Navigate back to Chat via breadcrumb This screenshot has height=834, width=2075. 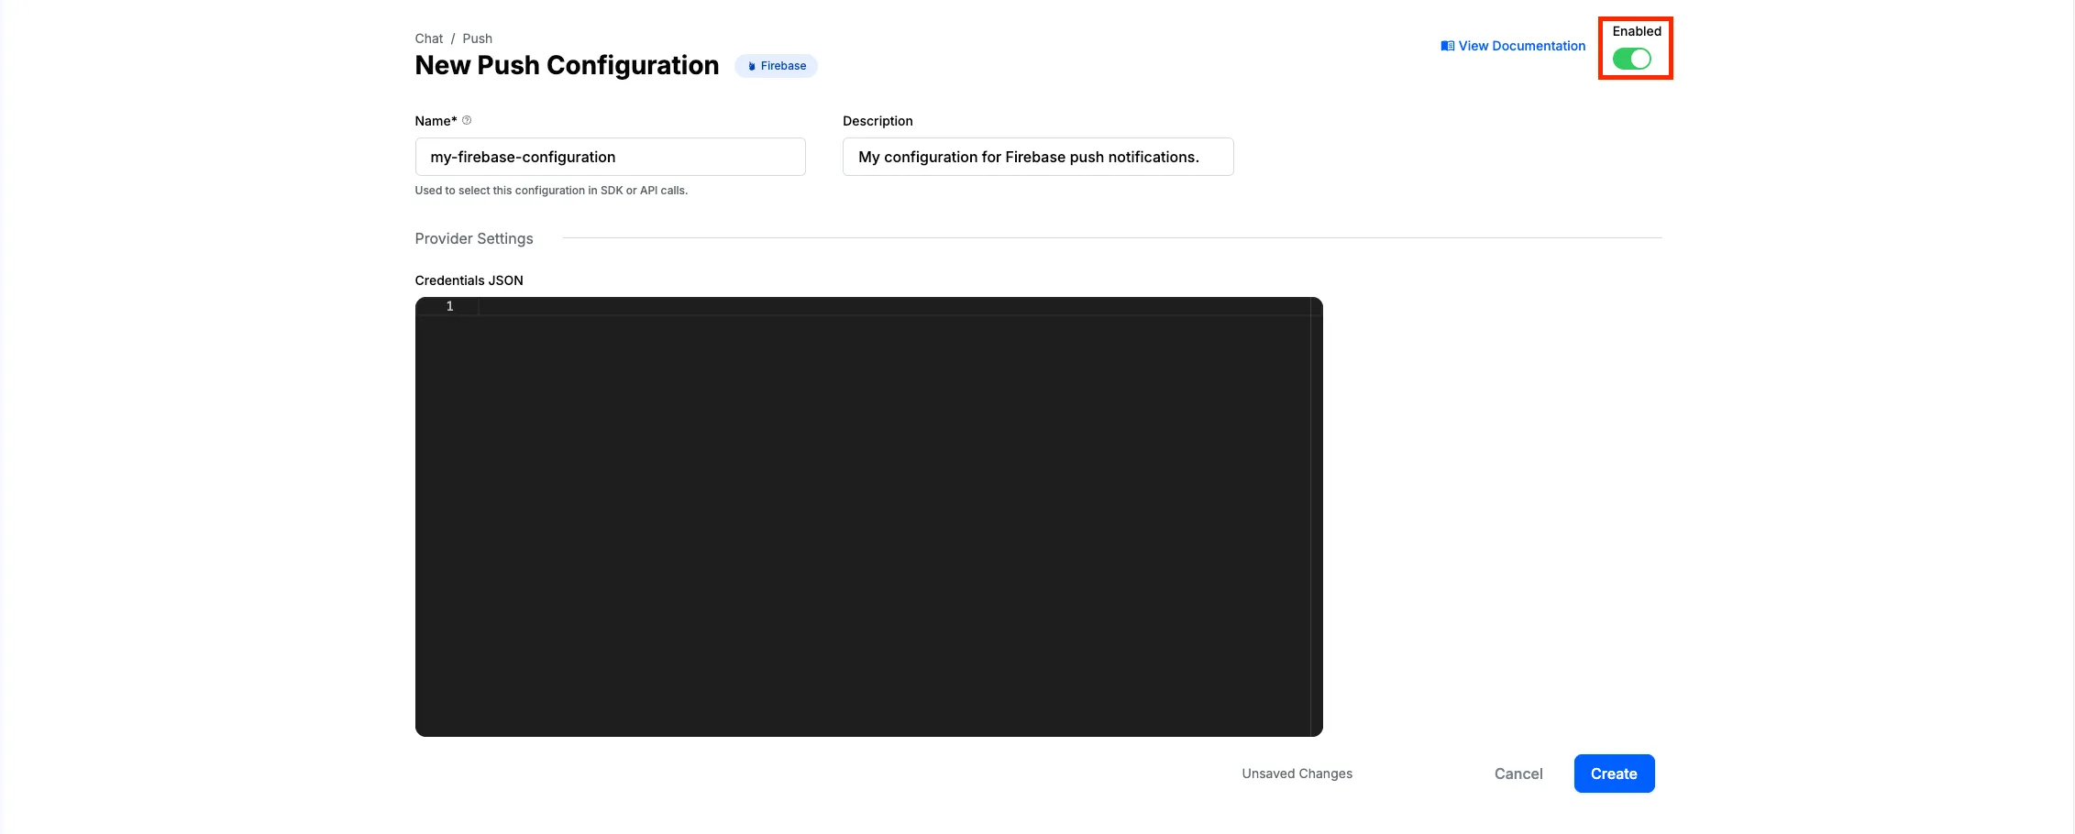428,38
